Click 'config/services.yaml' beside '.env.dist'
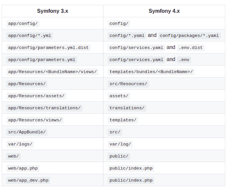 (136, 47)
